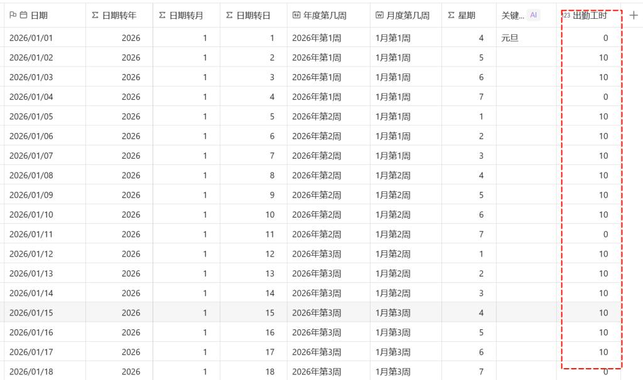The image size is (643, 380).
Task: Click 星期 cell in 2026/01/04 row
Action: [x=468, y=97]
